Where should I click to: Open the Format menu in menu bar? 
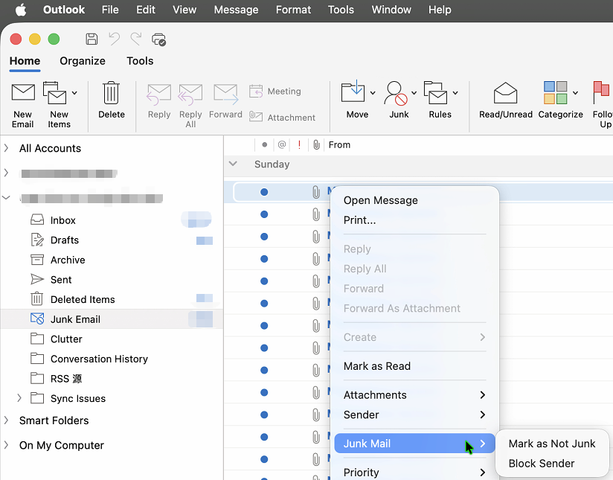[293, 10]
